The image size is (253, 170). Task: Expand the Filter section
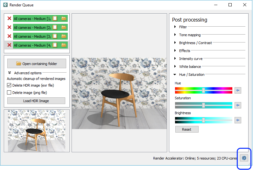click(x=175, y=27)
